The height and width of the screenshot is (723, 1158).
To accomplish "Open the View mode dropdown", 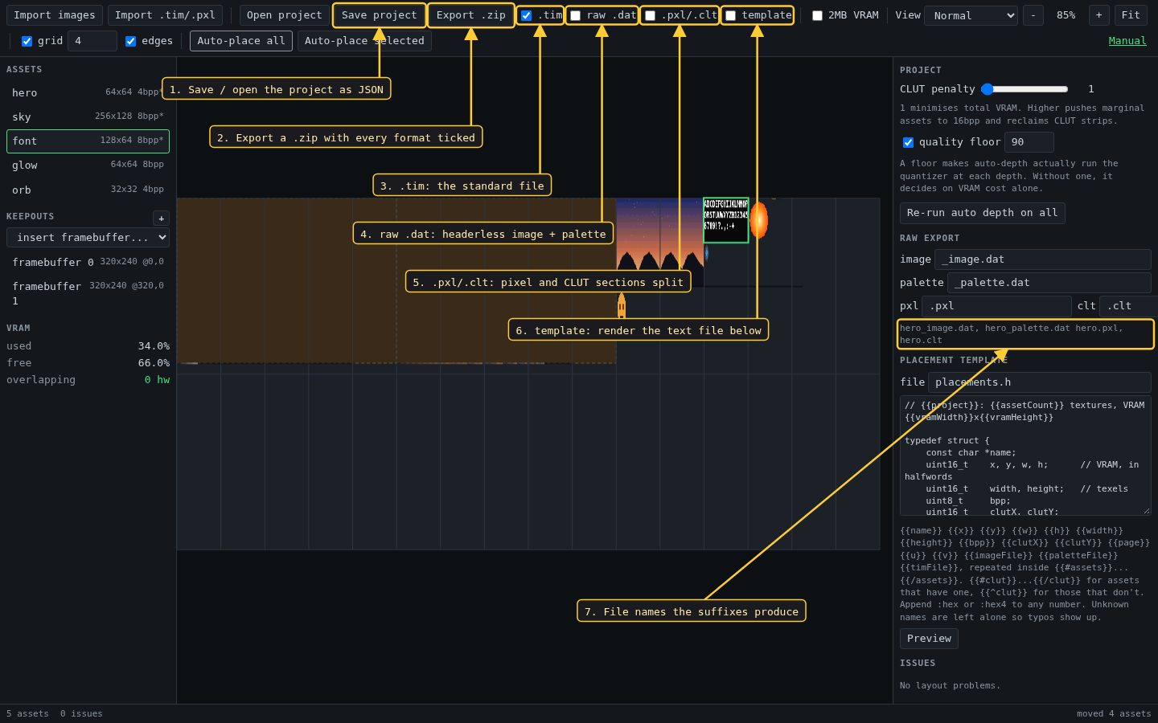I will click(x=971, y=15).
